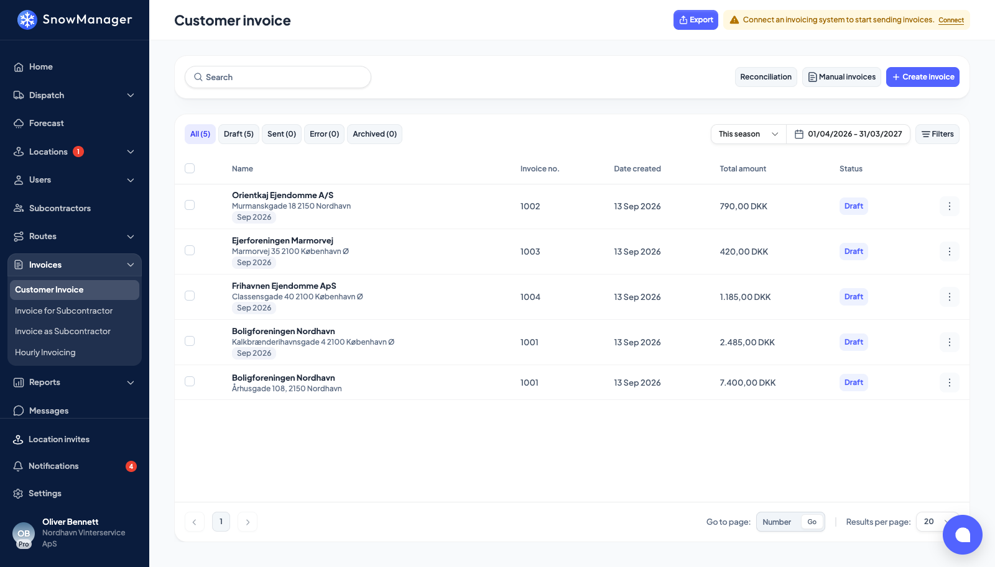The image size is (995, 567).
Task: Expand the Users menu chevron
Action: coord(131,180)
